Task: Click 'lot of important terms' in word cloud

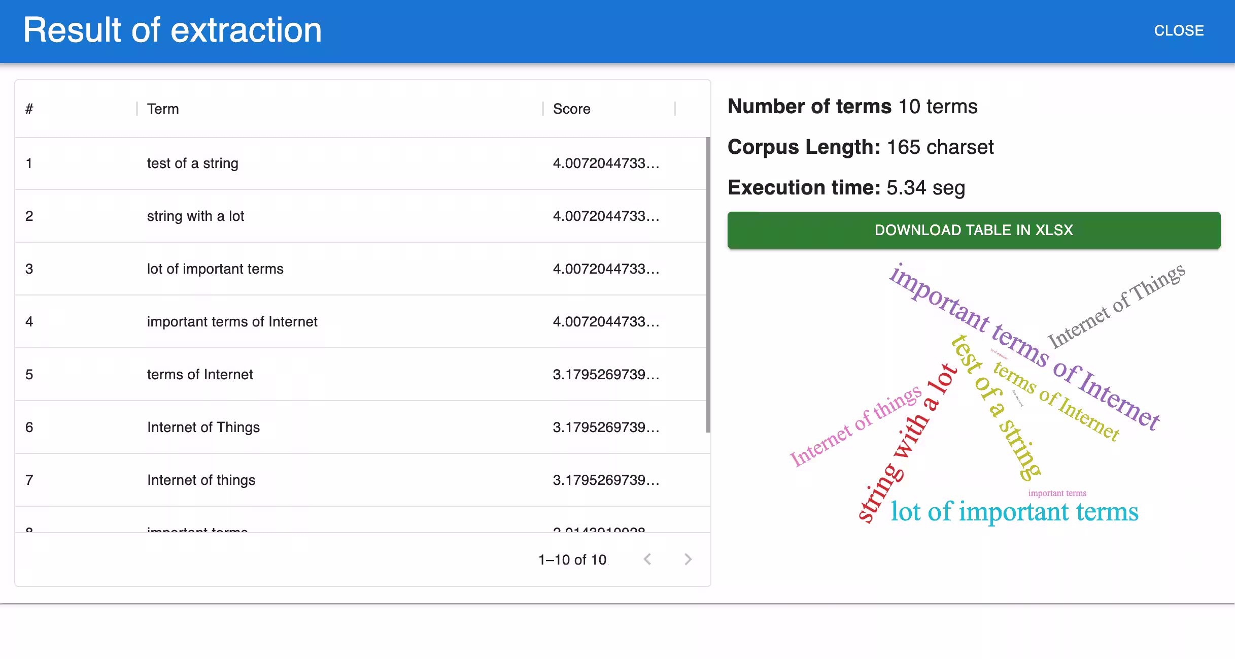Action: point(1014,512)
